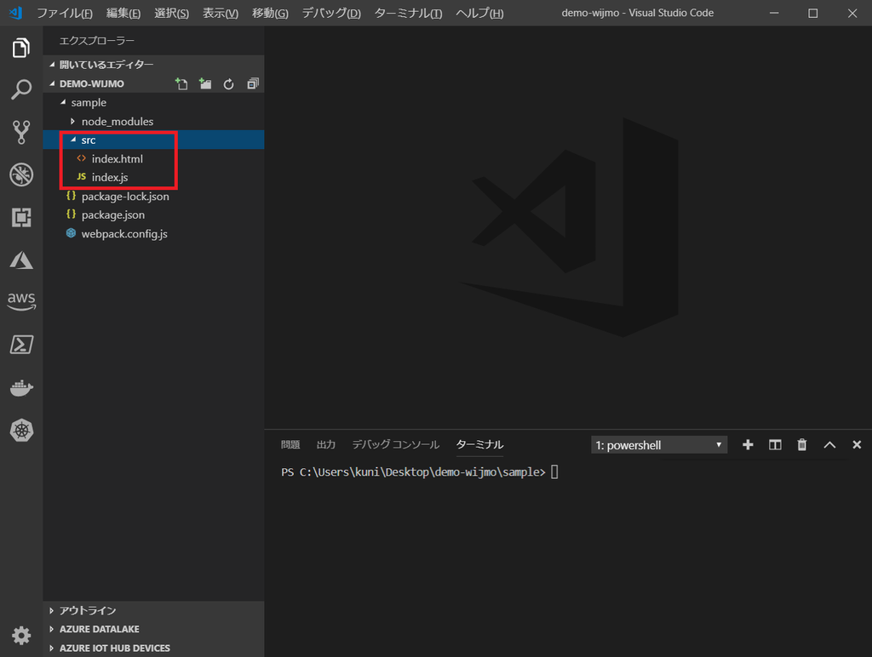
Task: Click the エクスプローラー sidebar title
Action: click(97, 41)
